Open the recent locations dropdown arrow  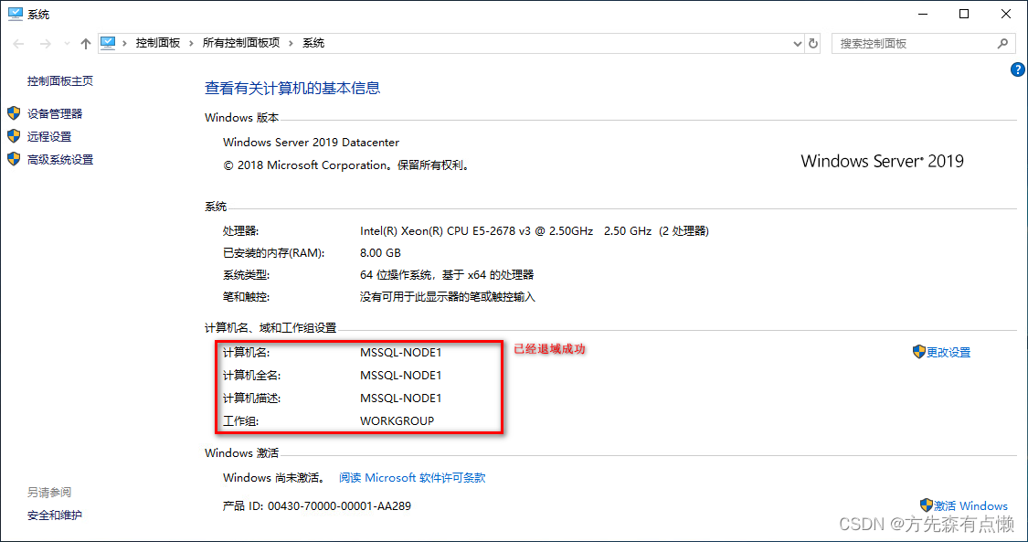tap(67, 44)
